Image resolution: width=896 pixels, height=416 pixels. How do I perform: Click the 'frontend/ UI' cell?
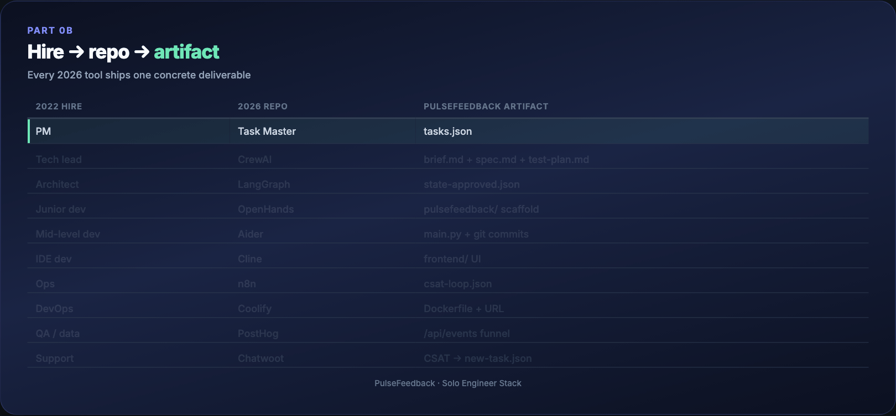coord(452,259)
